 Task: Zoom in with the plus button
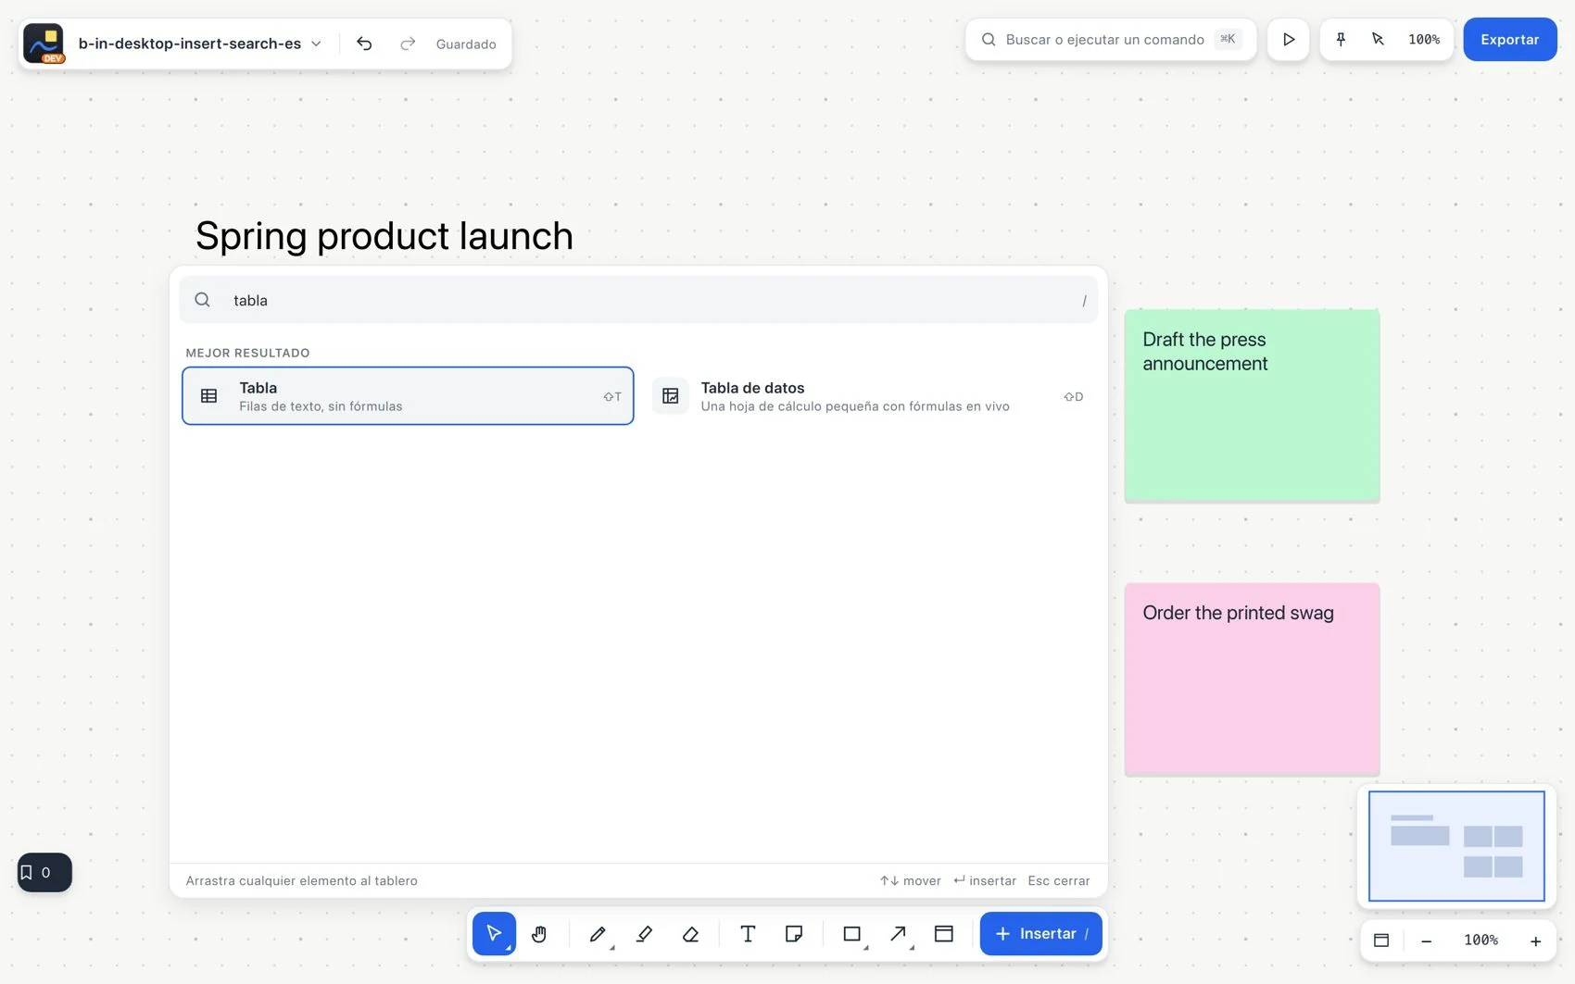point(1535,940)
